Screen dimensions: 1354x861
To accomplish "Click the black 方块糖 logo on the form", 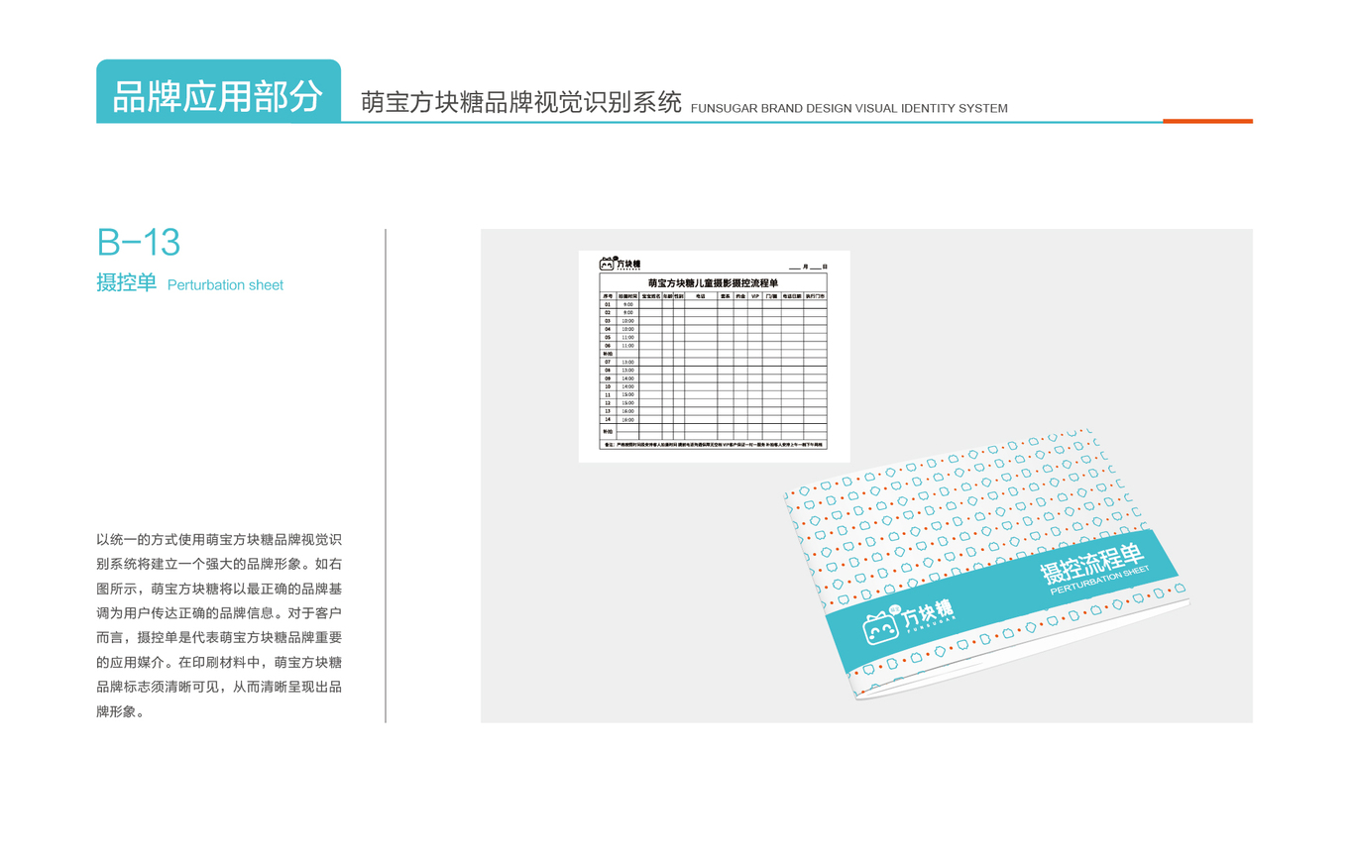I will pyautogui.click(x=621, y=264).
